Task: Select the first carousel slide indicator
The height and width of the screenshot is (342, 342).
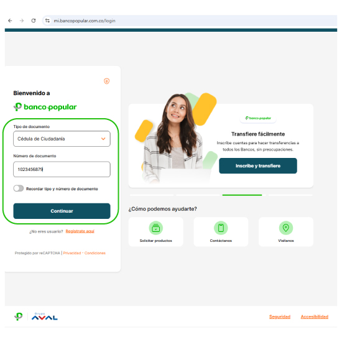Action: click(152, 195)
